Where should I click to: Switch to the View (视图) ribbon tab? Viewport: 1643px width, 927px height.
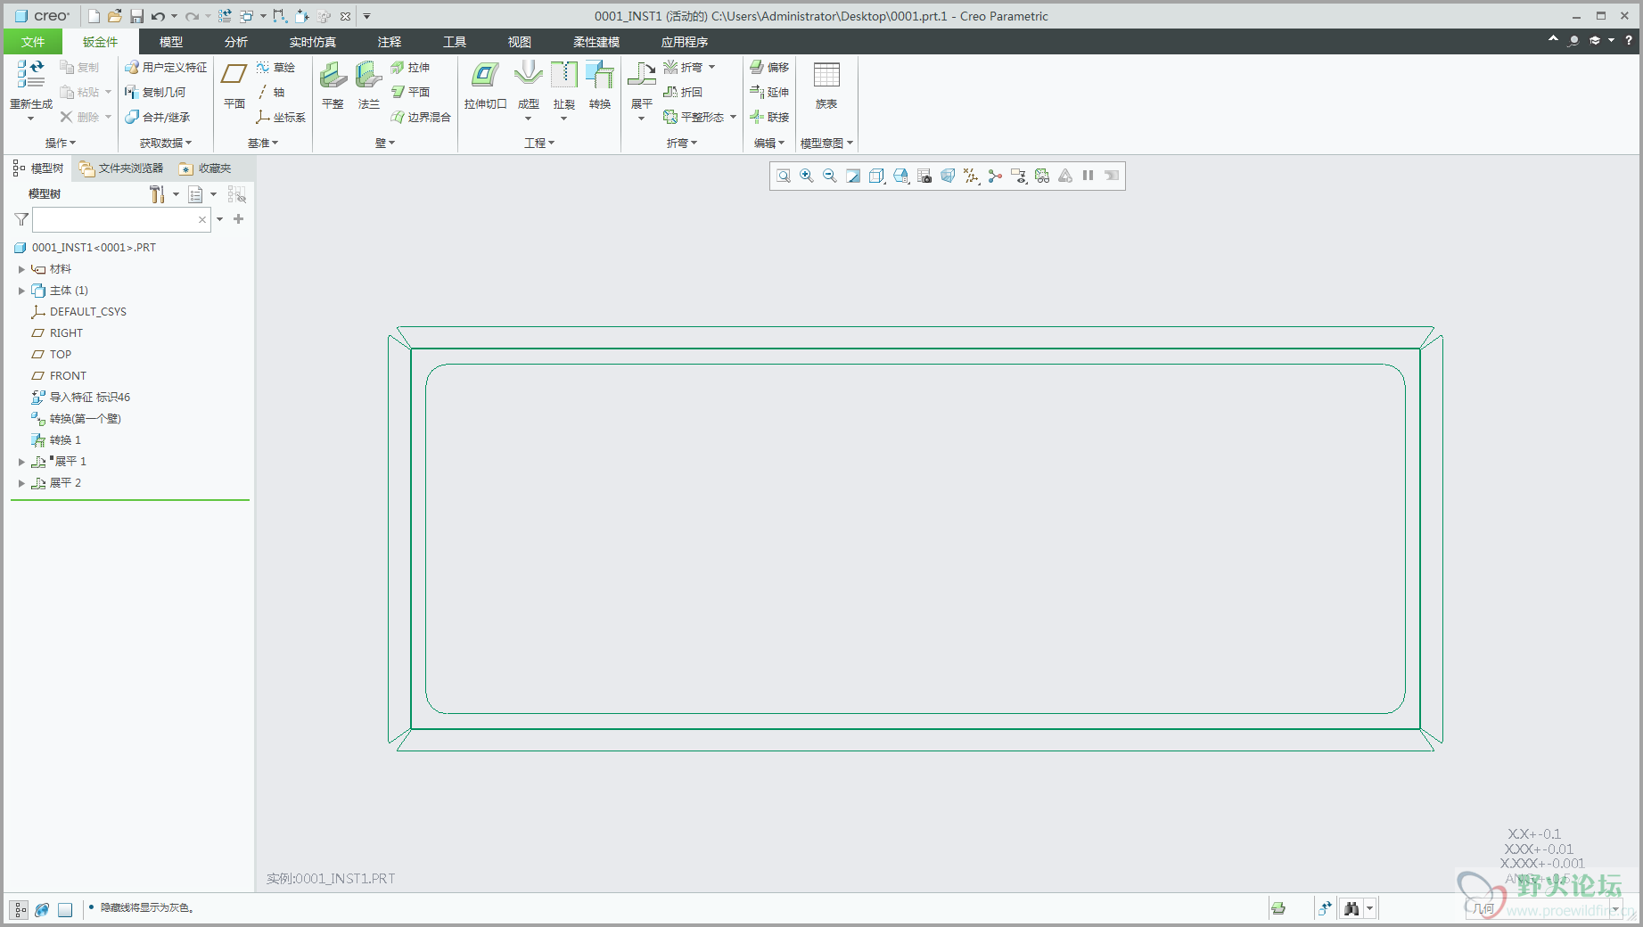[x=520, y=42]
